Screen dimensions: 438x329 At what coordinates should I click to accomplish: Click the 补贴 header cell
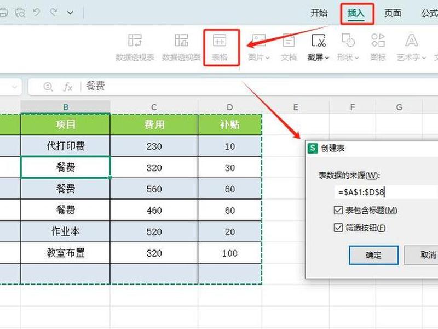[x=229, y=124]
